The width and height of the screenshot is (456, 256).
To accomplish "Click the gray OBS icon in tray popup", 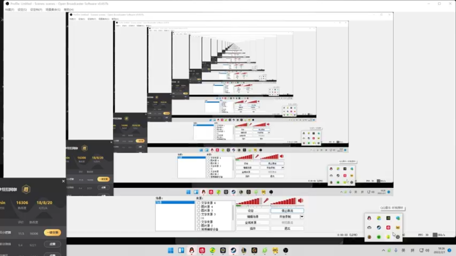I will pos(397,237).
